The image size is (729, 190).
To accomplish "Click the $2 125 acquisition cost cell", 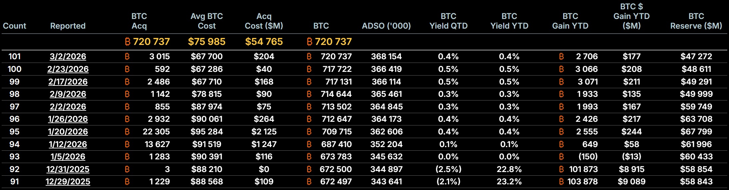I will point(264,132).
